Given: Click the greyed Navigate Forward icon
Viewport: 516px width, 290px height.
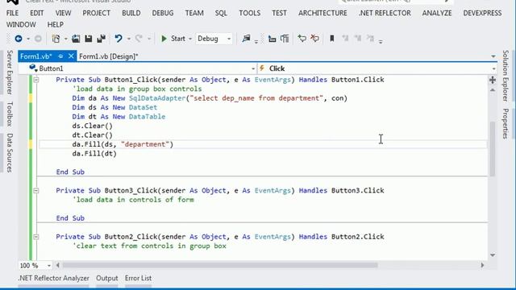Looking at the screenshot, I should (x=38, y=39).
